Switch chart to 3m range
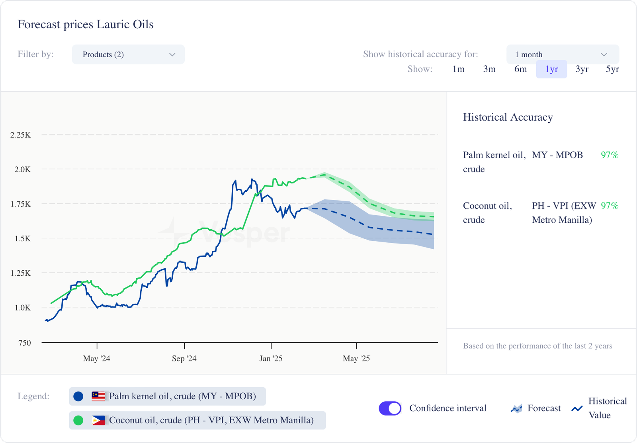This screenshot has width=637, height=443. (x=489, y=69)
